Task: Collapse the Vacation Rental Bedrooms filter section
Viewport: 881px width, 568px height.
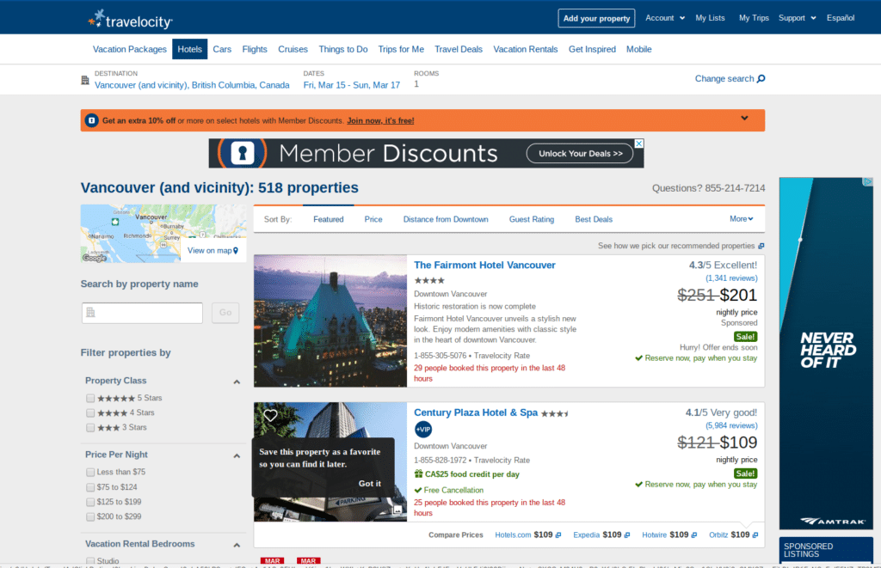Action: pyautogui.click(x=237, y=545)
